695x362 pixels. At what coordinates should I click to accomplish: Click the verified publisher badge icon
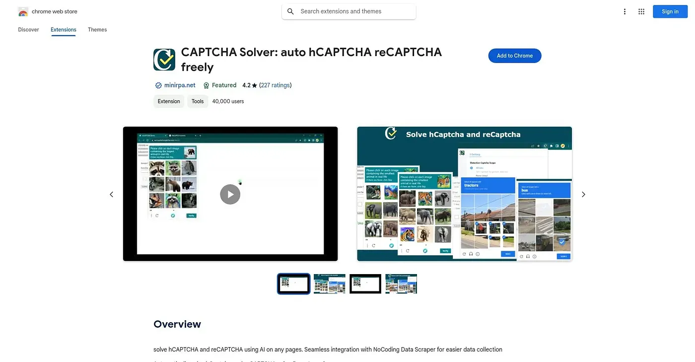click(x=158, y=85)
